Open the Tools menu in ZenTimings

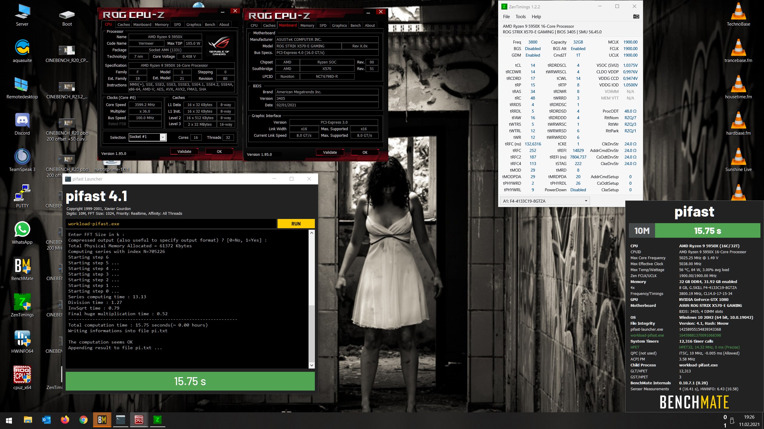520,17
